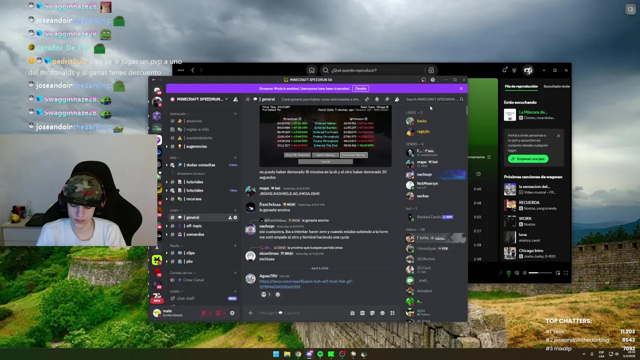640x360 pixels.
Task: Open reglas-e-info channel
Action: coord(202,129)
